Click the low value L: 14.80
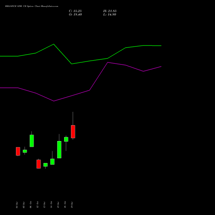 pos(110,15)
